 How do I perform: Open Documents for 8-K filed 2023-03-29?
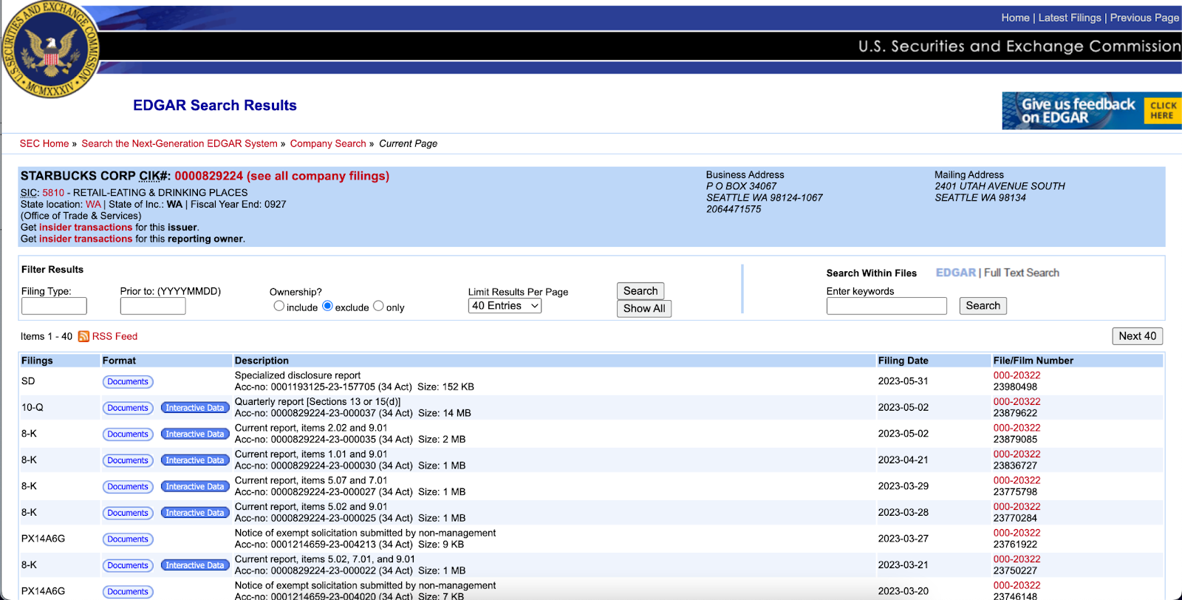(x=128, y=487)
